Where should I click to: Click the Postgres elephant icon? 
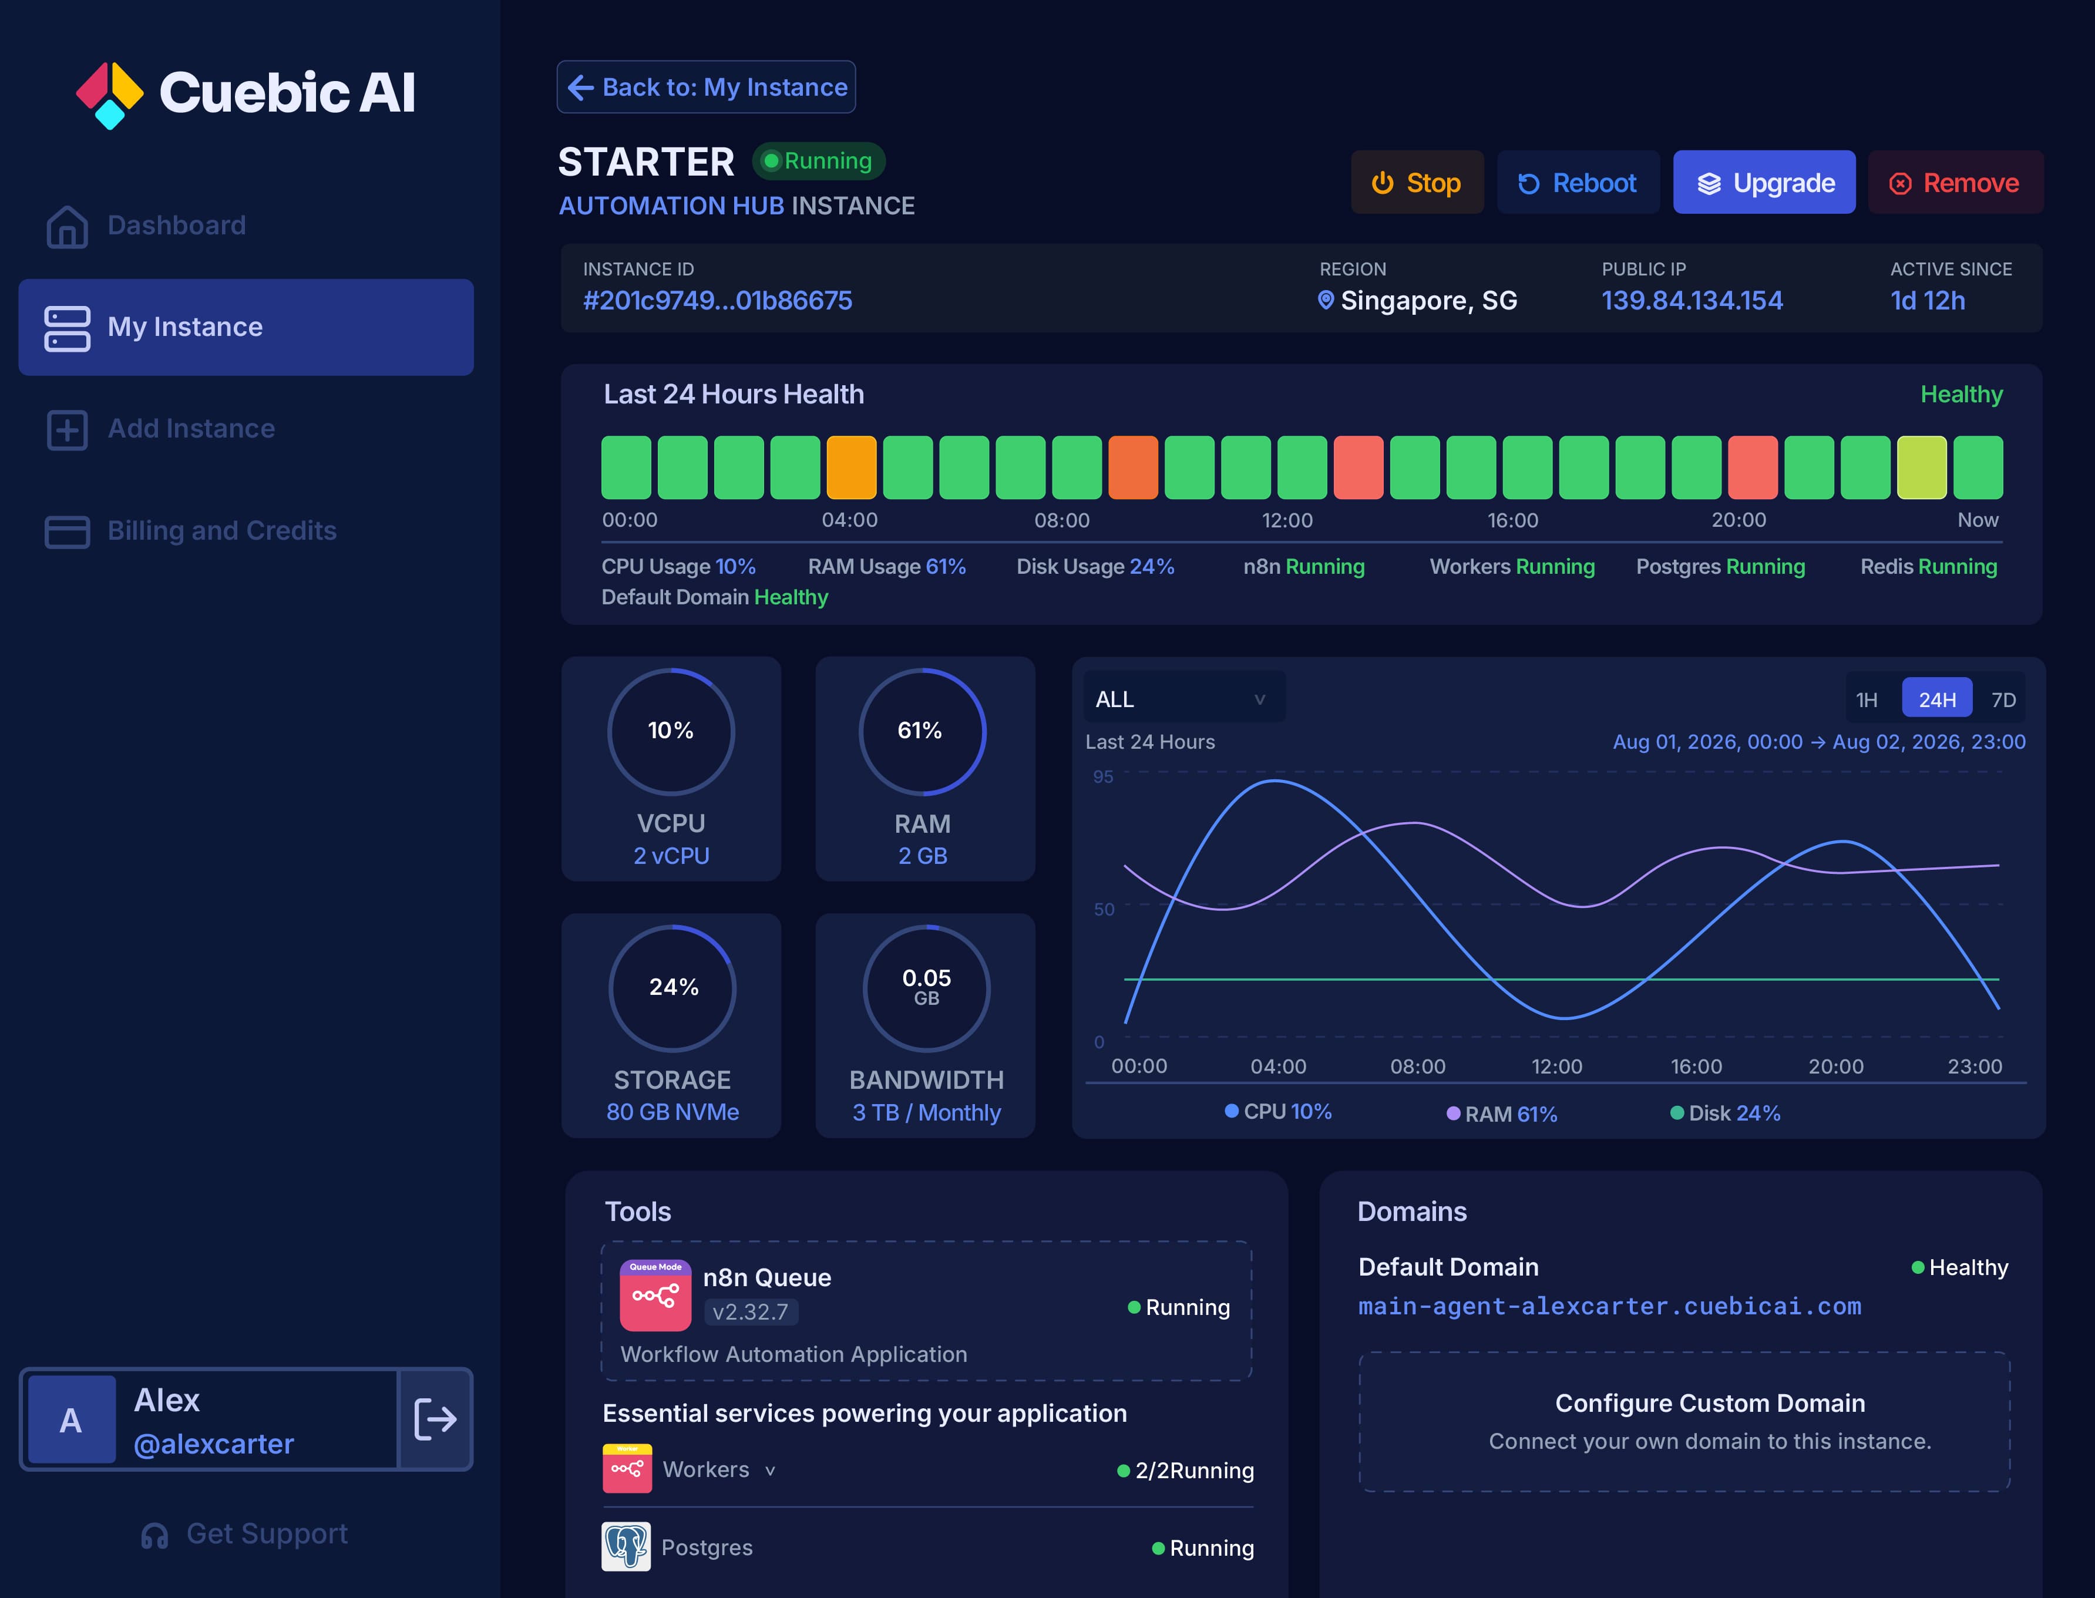tap(626, 1547)
